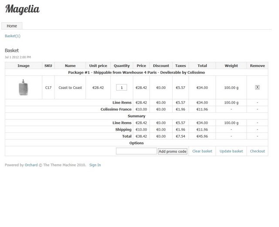Click the Sign In link
Viewport: 279px width, 227px height.
pyautogui.click(x=95, y=165)
